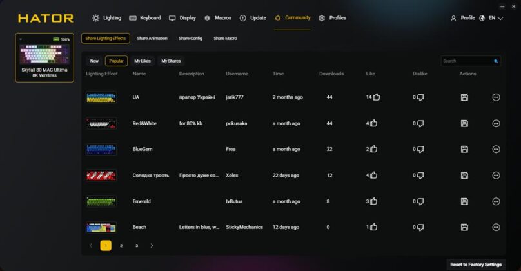Go to next page arrow
521x271 pixels.
coord(152,246)
